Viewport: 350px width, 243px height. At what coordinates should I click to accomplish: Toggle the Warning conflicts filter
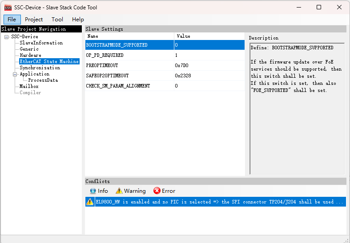131,191
